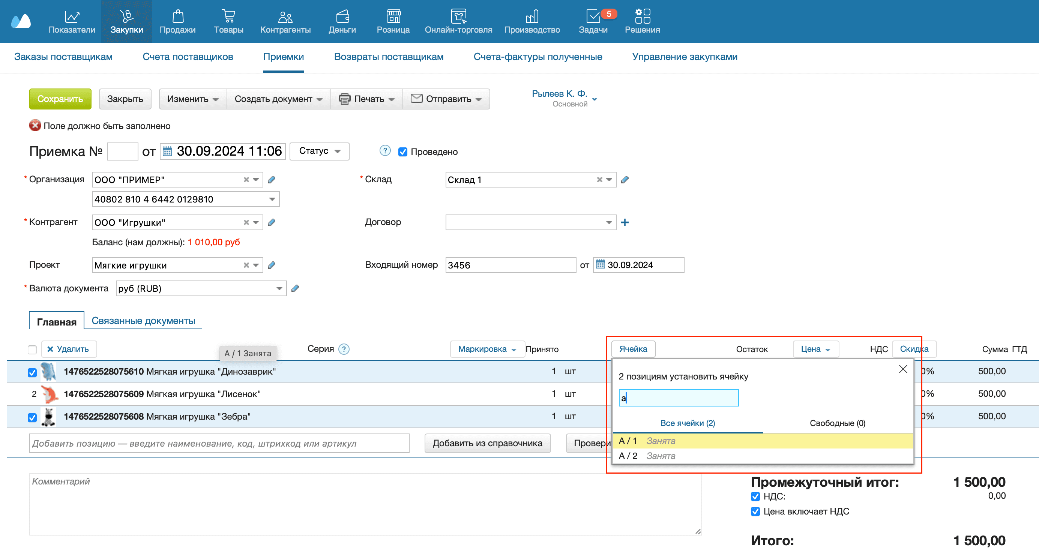
Task: Expand the Статус dropdown
Action: (319, 151)
